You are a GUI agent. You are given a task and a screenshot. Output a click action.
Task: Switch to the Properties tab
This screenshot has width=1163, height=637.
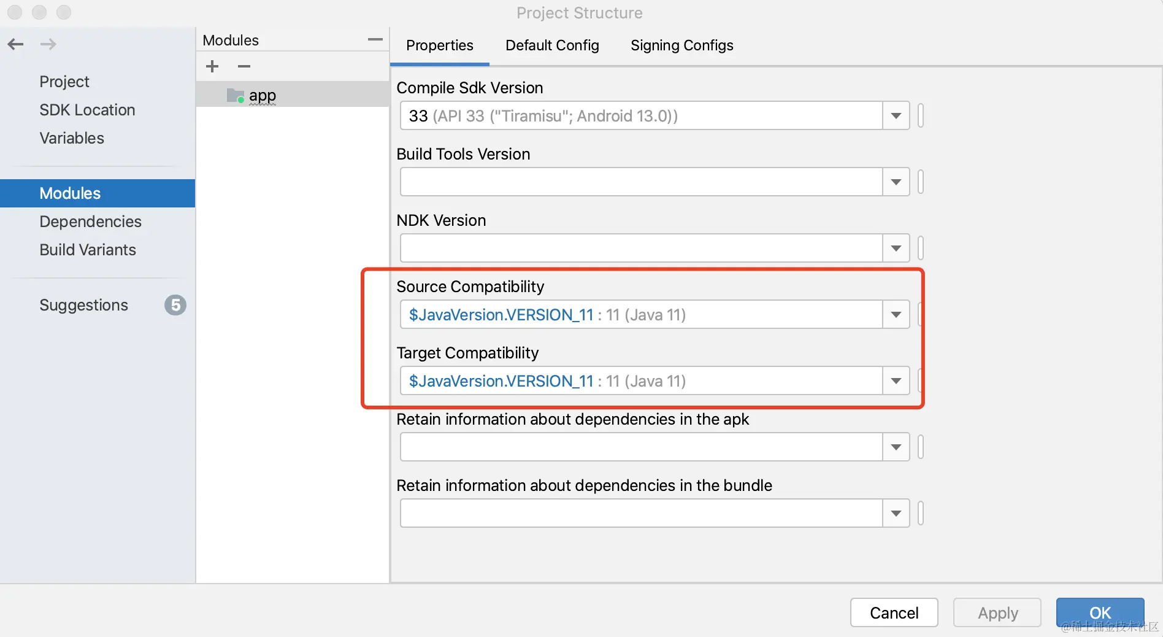(440, 45)
